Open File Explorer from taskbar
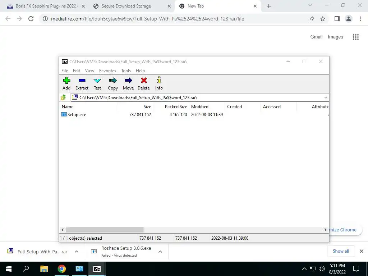The width and height of the screenshot is (368, 276). point(44,269)
